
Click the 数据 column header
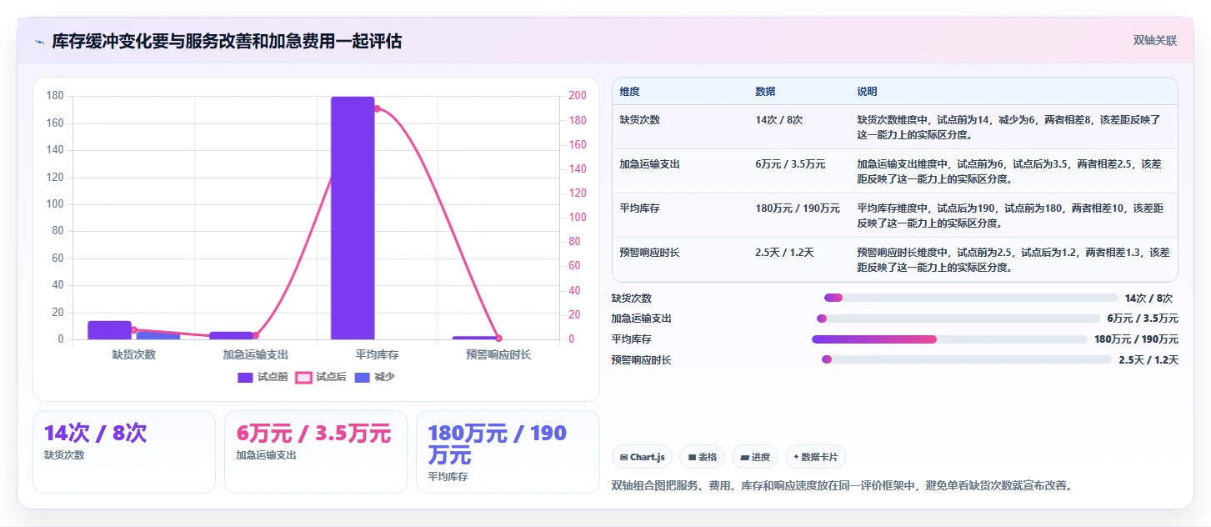765,92
